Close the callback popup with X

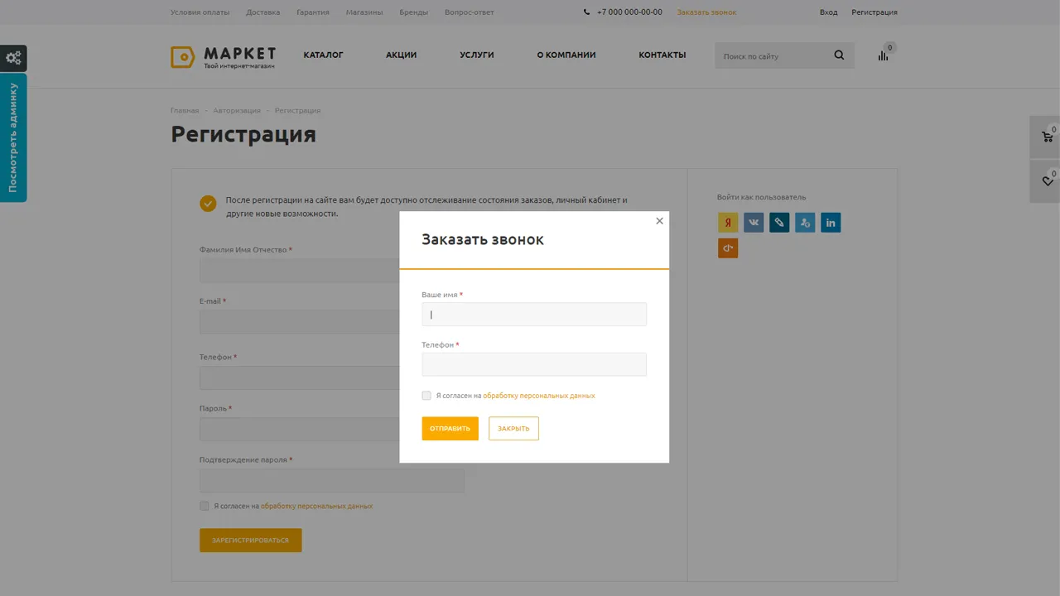(659, 221)
